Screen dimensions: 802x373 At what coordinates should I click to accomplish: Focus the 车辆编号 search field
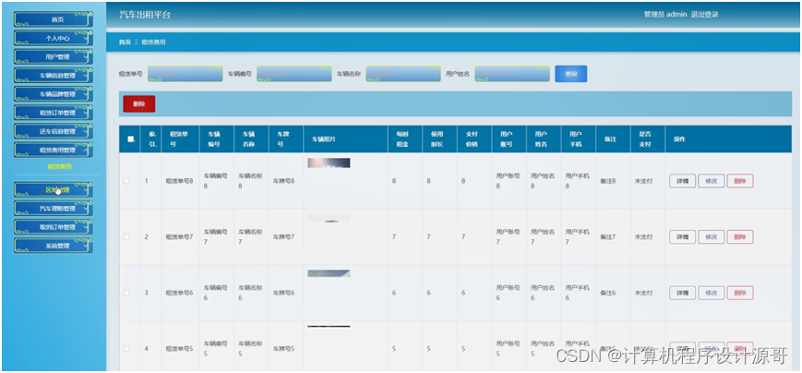(x=294, y=74)
